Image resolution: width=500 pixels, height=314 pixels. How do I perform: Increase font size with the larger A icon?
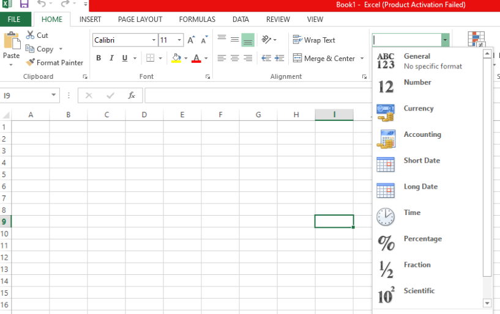191,40
